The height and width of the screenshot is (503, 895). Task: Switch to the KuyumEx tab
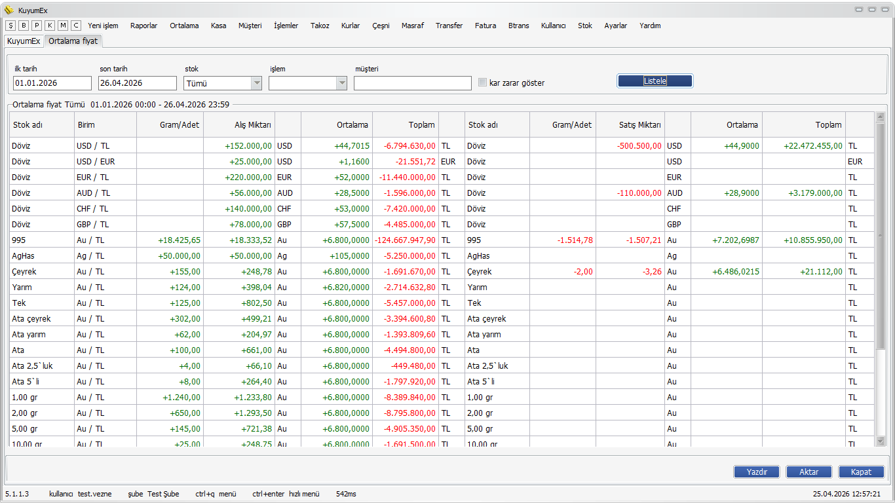click(x=24, y=41)
